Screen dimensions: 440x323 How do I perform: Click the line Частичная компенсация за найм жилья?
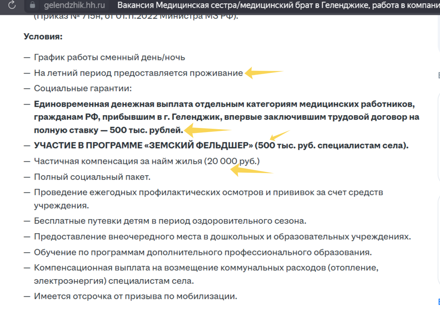147,161
